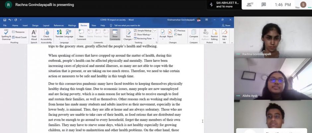The image size is (312, 133).
Task: Go to the Previous change
Action: tap(180, 31)
